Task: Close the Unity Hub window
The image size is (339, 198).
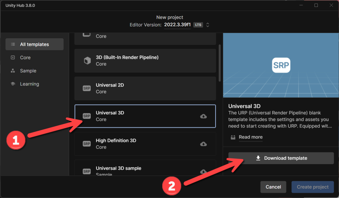Action: [331, 5]
